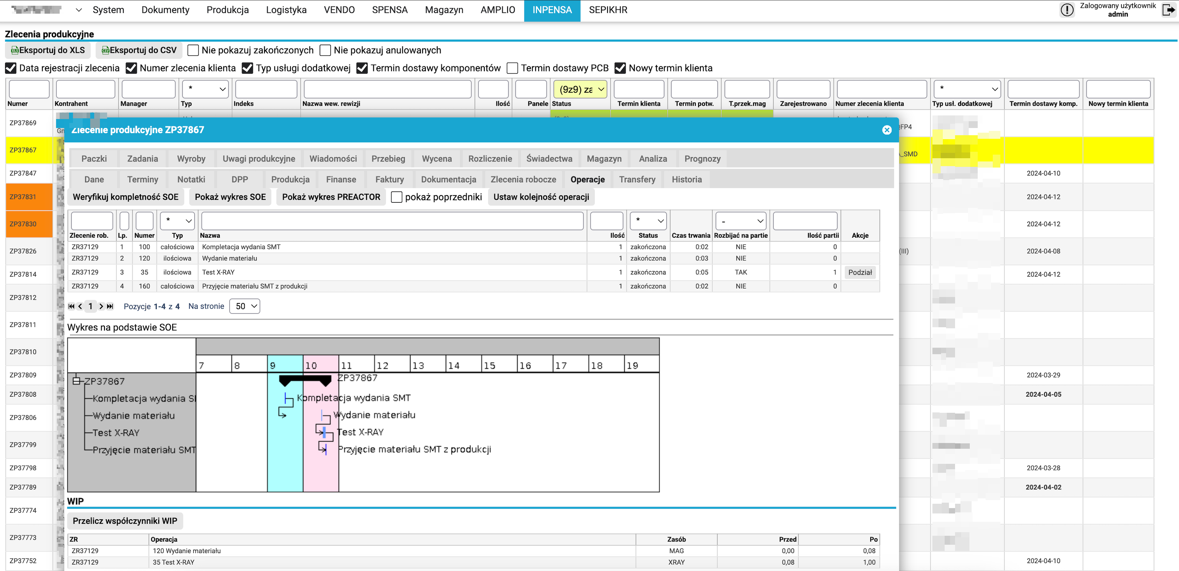The height and width of the screenshot is (571, 1179).
Task: Click Przelicz współczynniki WIP button
Action: point(125,521)
